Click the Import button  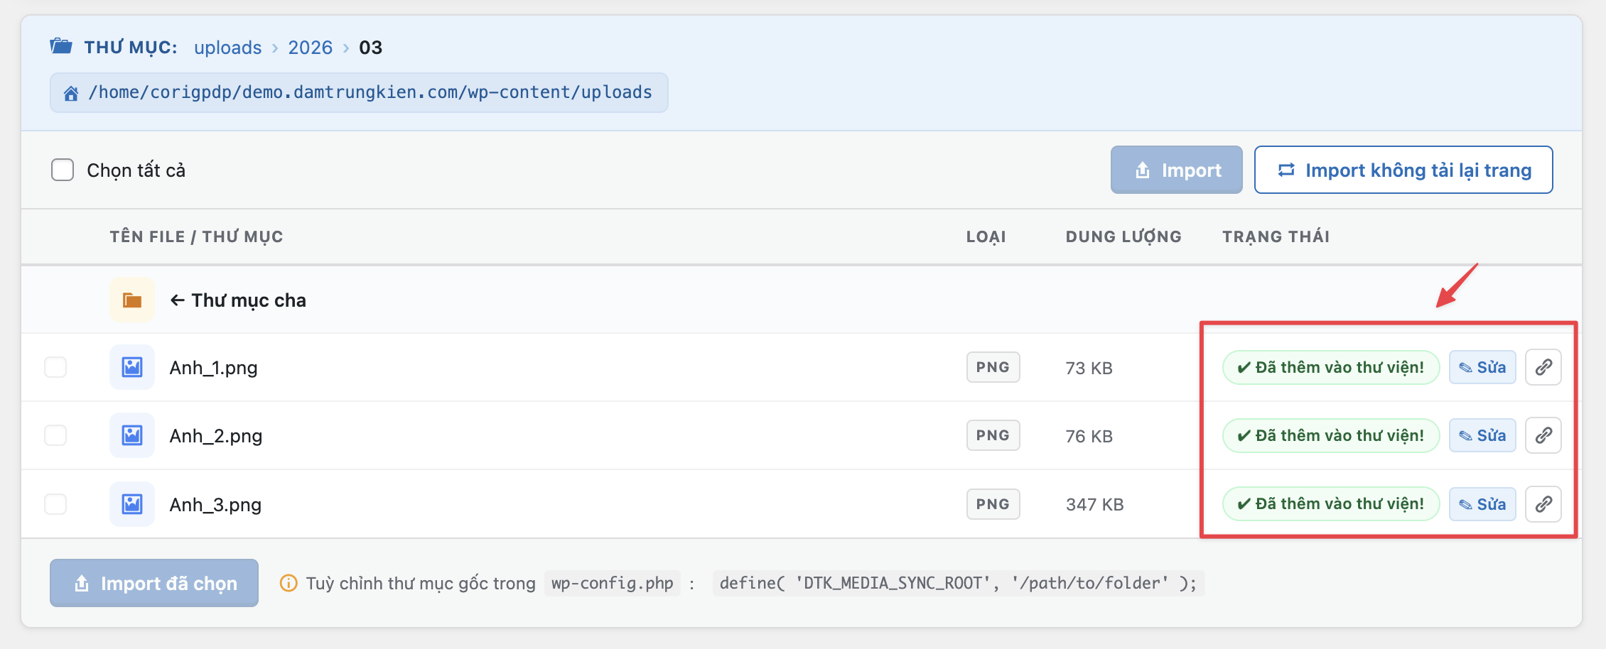pos(1176,170)
